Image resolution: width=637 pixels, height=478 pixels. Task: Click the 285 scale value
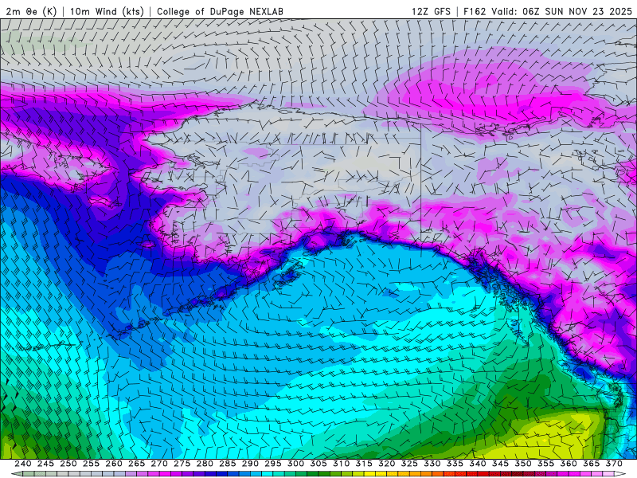coord(228,464)
